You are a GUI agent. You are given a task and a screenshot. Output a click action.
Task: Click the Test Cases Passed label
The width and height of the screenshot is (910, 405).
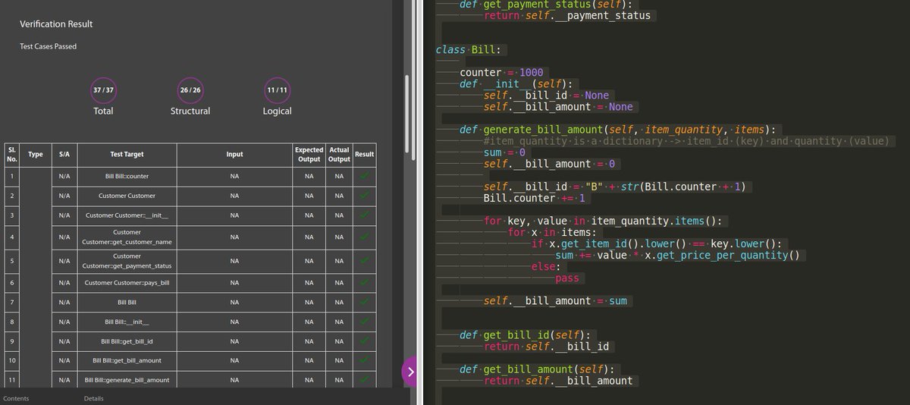[x=48, y=46]
